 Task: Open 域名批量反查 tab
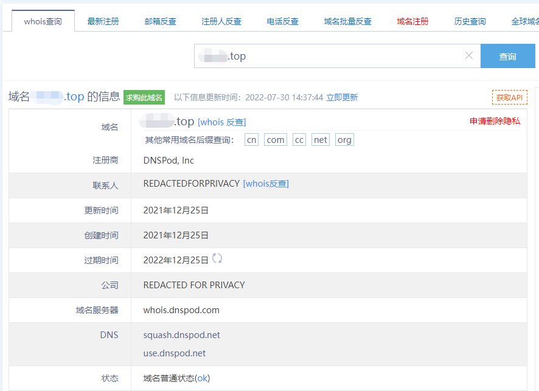pos(347,21)
